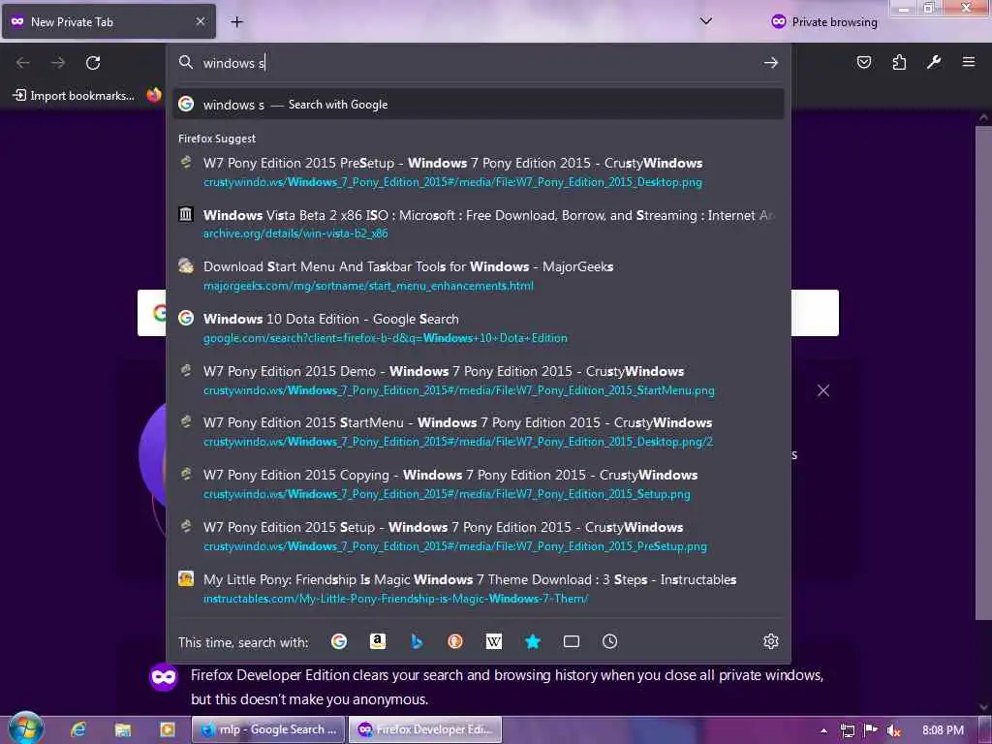Open W7 Pony Edition 2015 StartMenu suggestion
Image resolution: width=992 pixels, height=744 pixels.
479,431
